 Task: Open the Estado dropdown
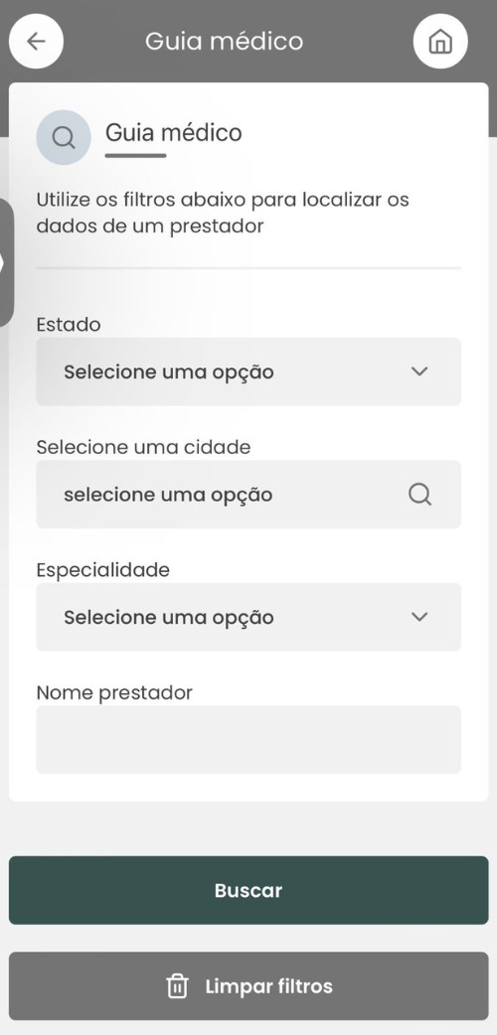[248, 371]
